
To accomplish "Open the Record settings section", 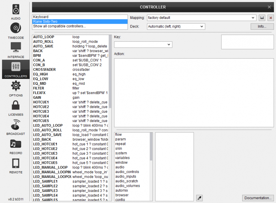I will (x=16, y=146).
